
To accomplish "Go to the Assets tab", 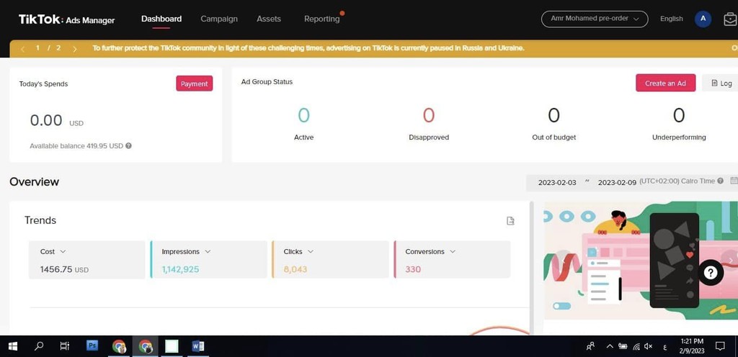I will click(269, 19).
